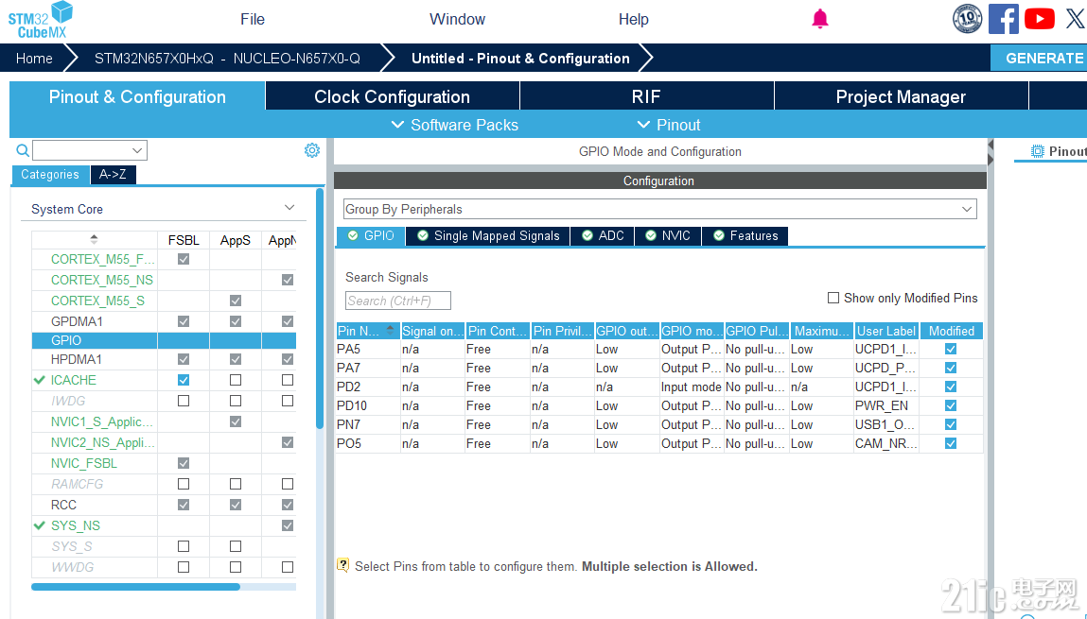Click in the Search Signals field
The image size is (1087, 619).
coord(398,301)
